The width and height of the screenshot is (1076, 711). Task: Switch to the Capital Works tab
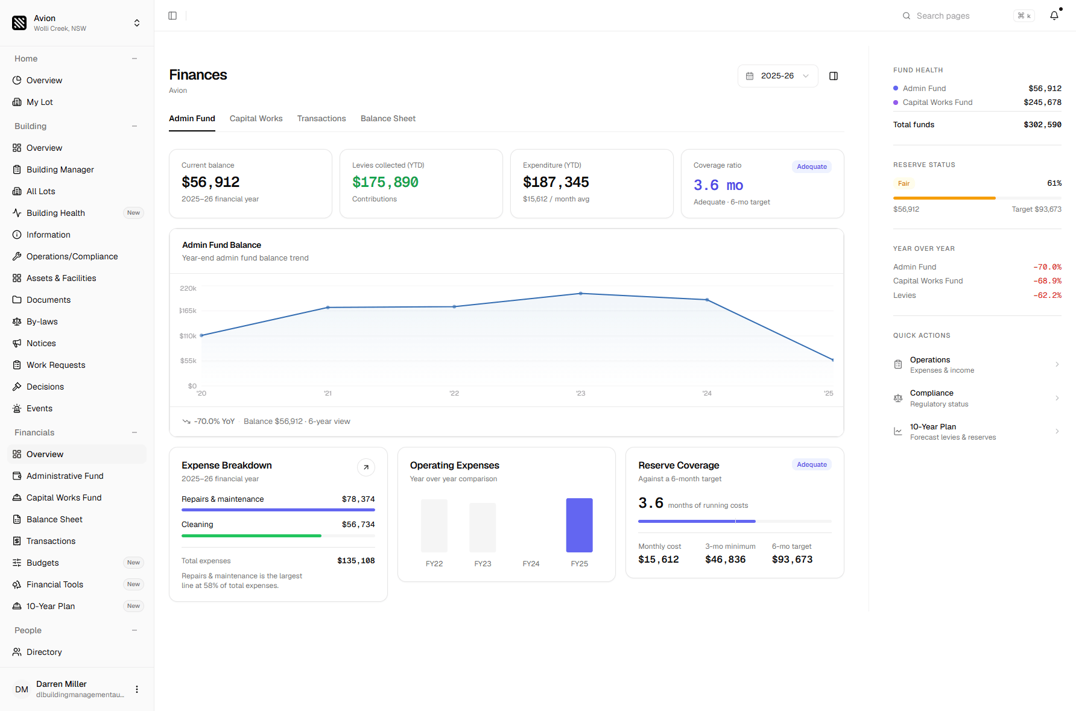pyautogui.click(x=256, y=119)
